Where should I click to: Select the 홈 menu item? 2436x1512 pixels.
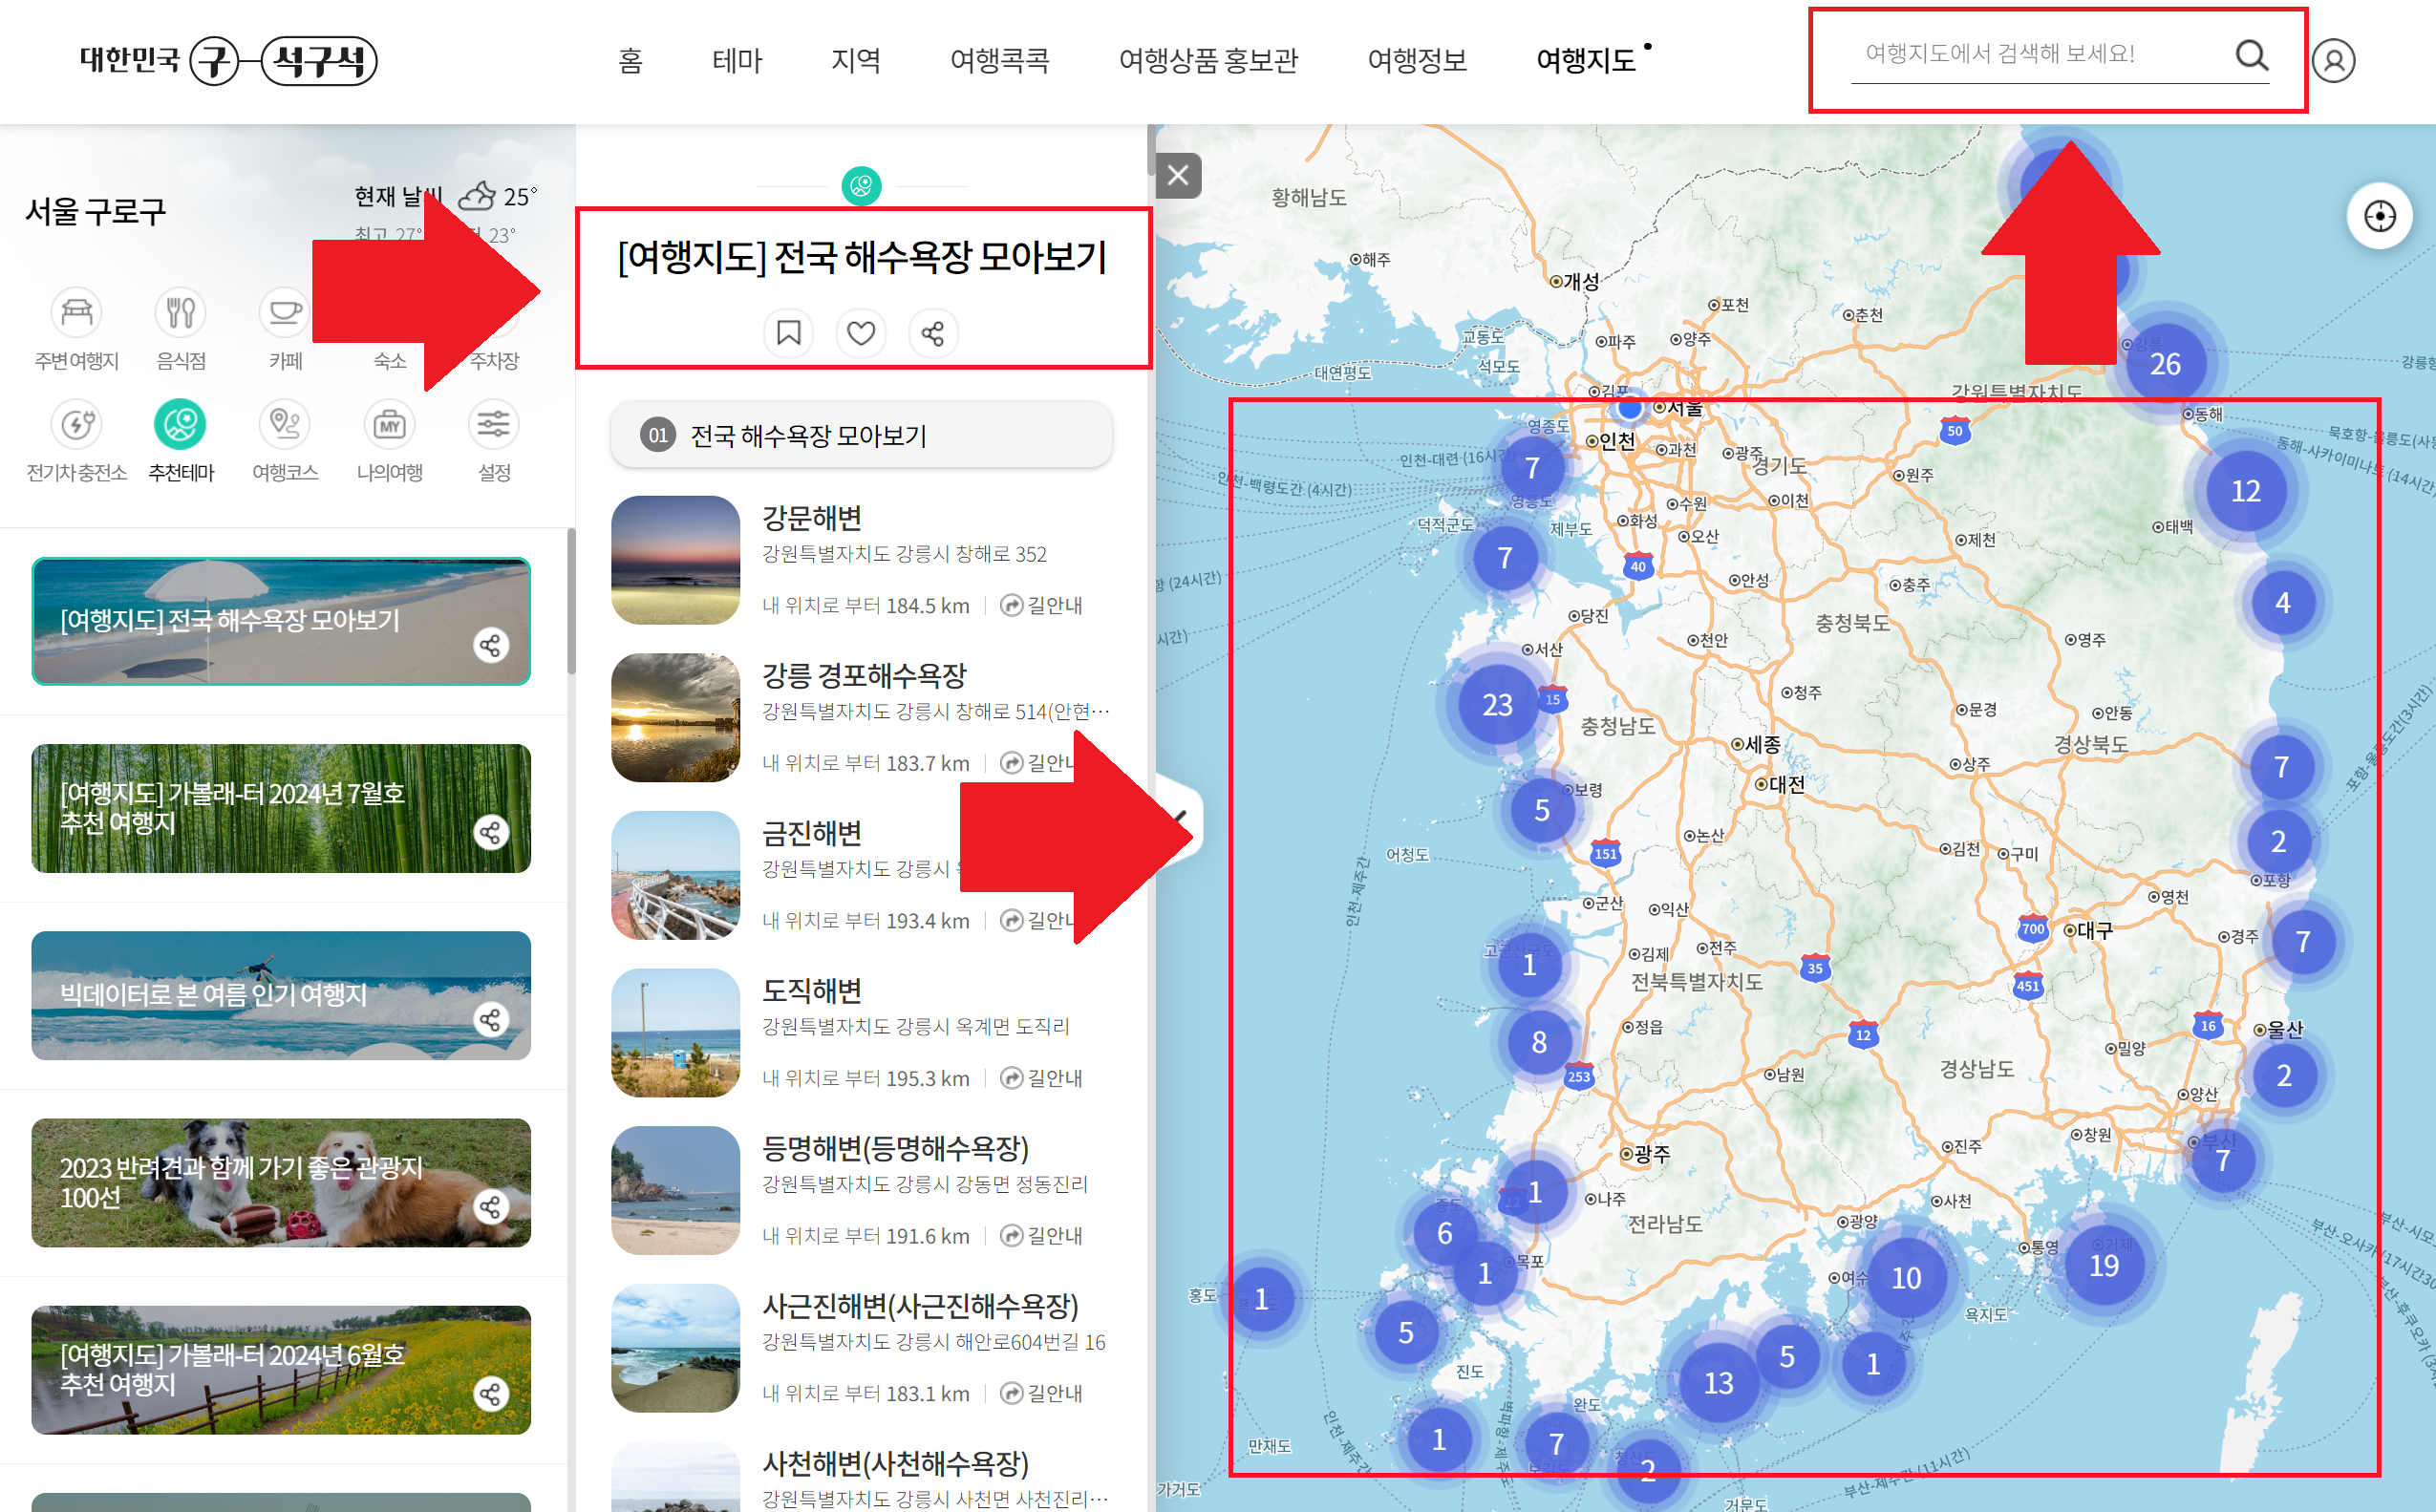[x=631, y=60]
